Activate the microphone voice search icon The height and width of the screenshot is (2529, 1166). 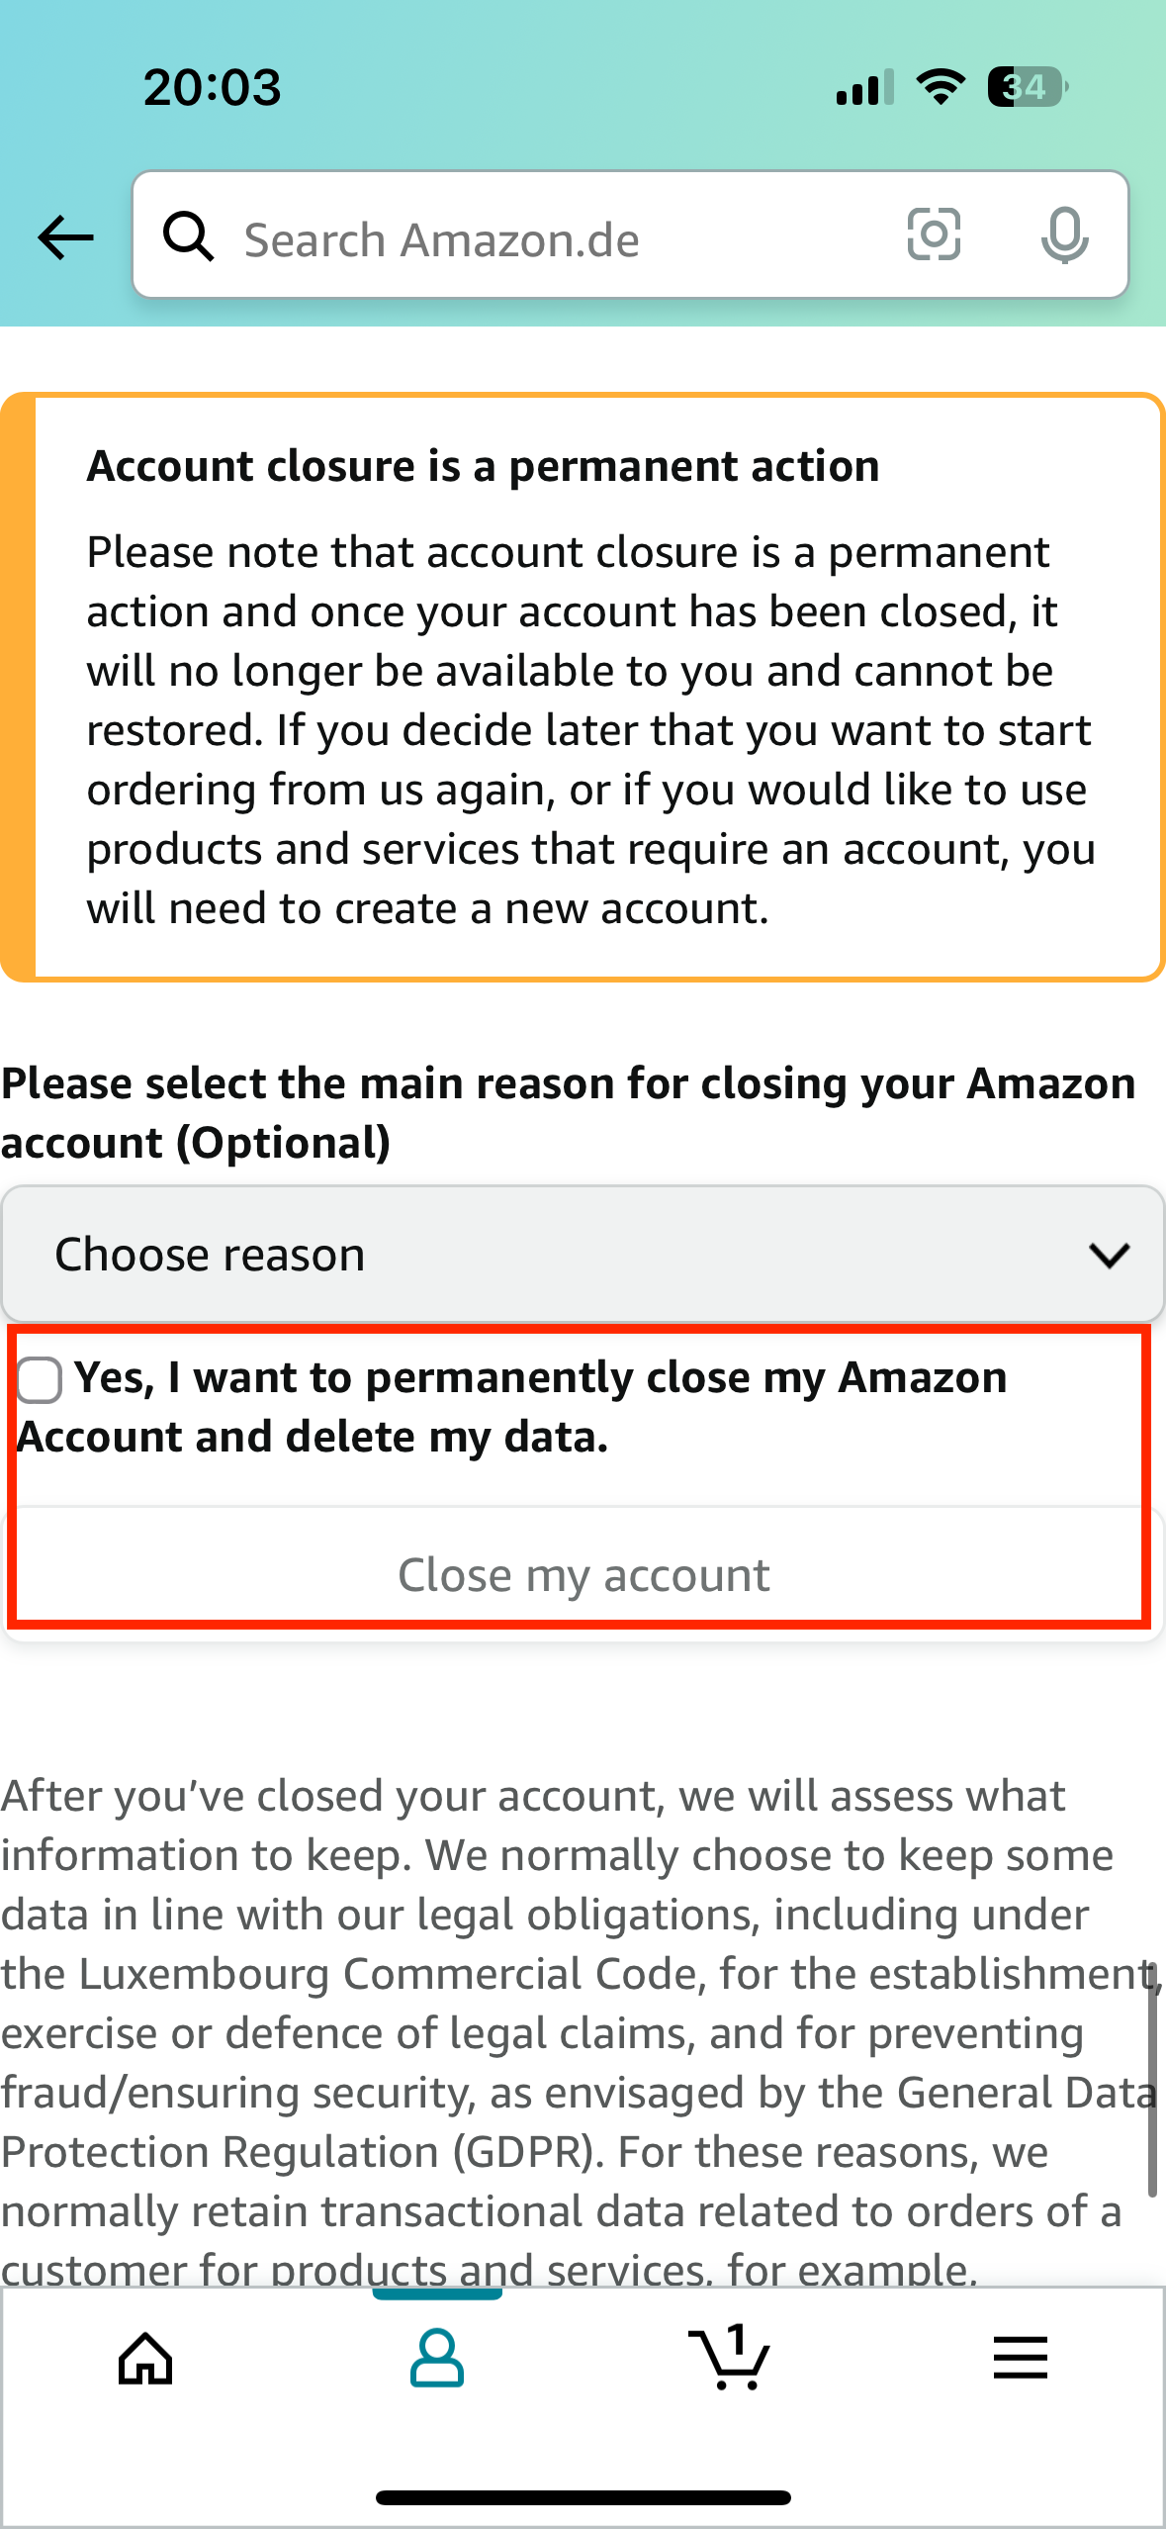click(x=1066, y=236)
